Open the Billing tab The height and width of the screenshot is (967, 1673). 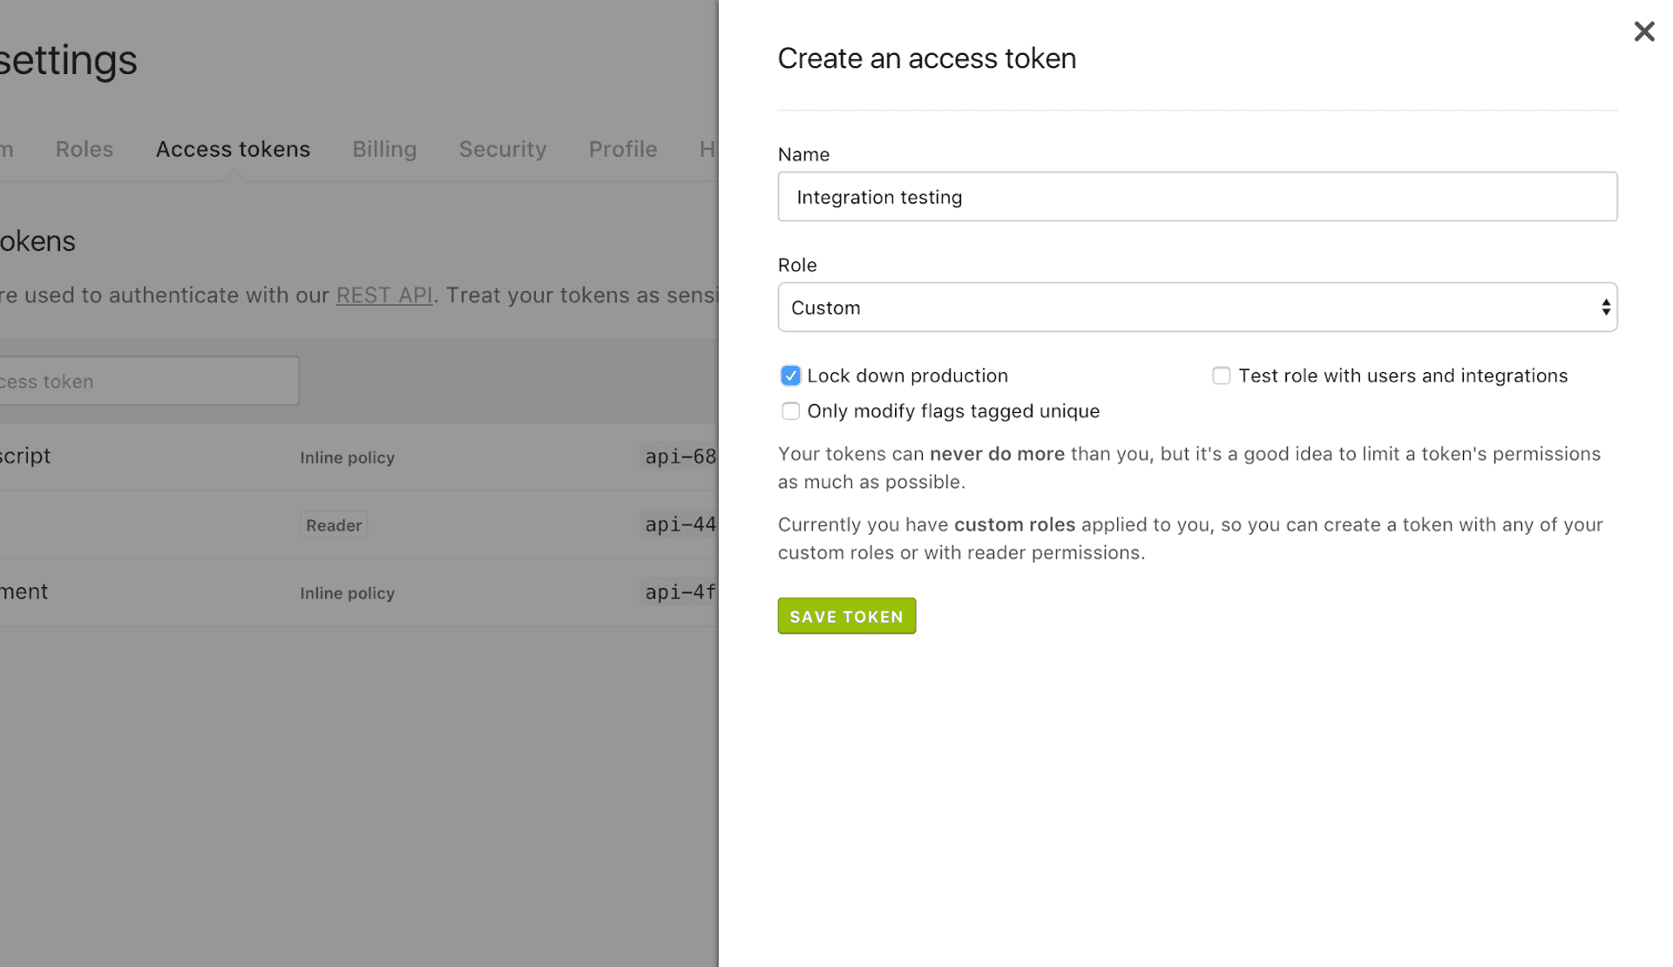coord(384,149)
